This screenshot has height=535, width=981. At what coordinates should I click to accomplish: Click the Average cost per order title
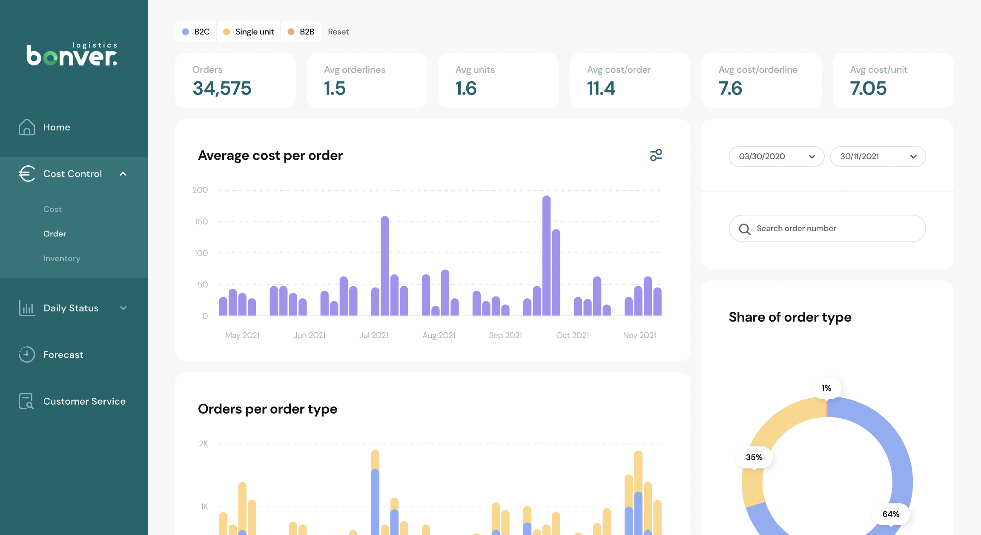point(270,155)
